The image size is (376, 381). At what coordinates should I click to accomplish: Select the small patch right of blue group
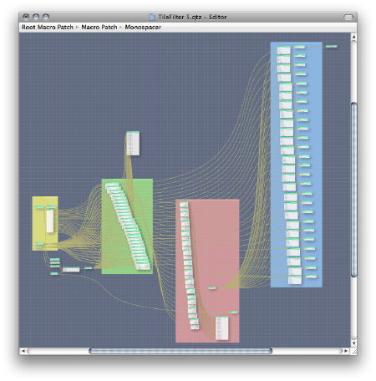point(332,46)
